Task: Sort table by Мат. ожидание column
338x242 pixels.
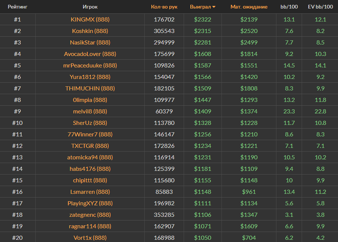Action: 249,7
